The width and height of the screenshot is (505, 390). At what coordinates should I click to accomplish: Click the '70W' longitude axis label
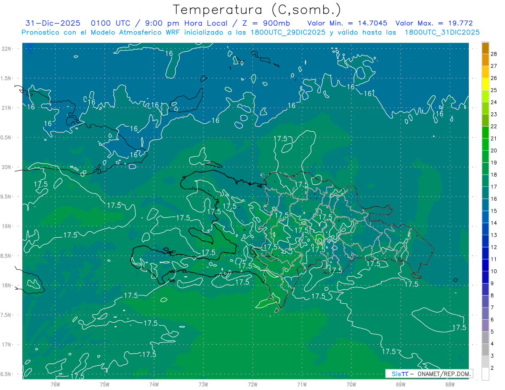click(x=351, y=384)
